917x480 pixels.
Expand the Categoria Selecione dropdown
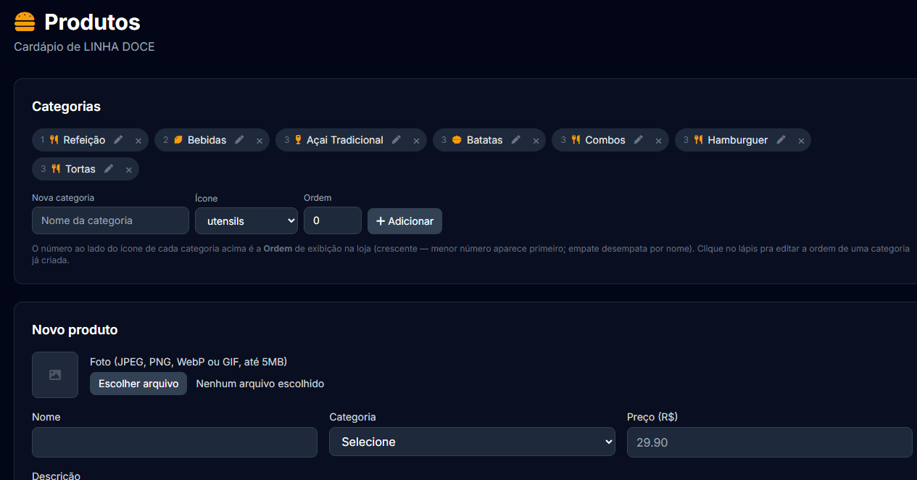(x=472, y=442)
